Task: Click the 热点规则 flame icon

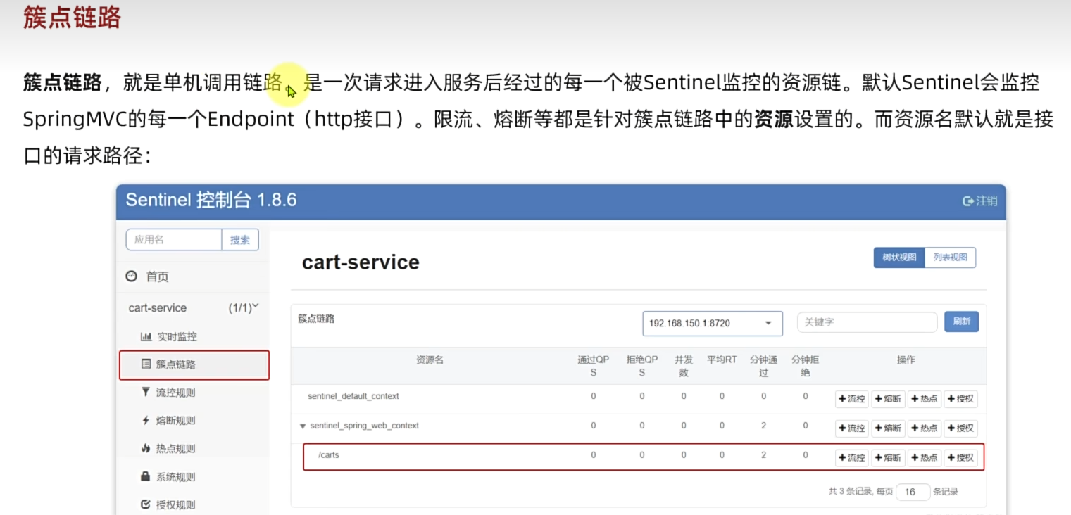Action: 146,448
